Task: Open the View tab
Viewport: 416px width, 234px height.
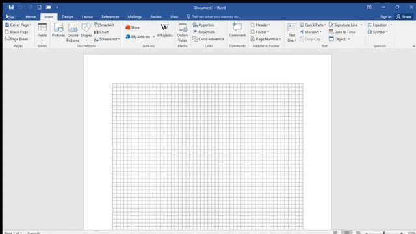Action: [x=174, y=17]
